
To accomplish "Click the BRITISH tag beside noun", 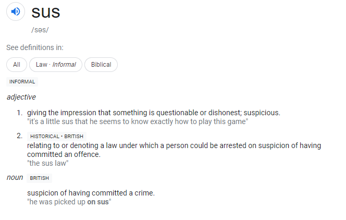I will 39,178.
